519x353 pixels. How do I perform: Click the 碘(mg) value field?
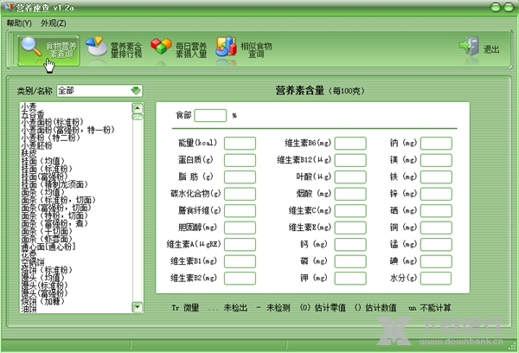coord(436,261)
